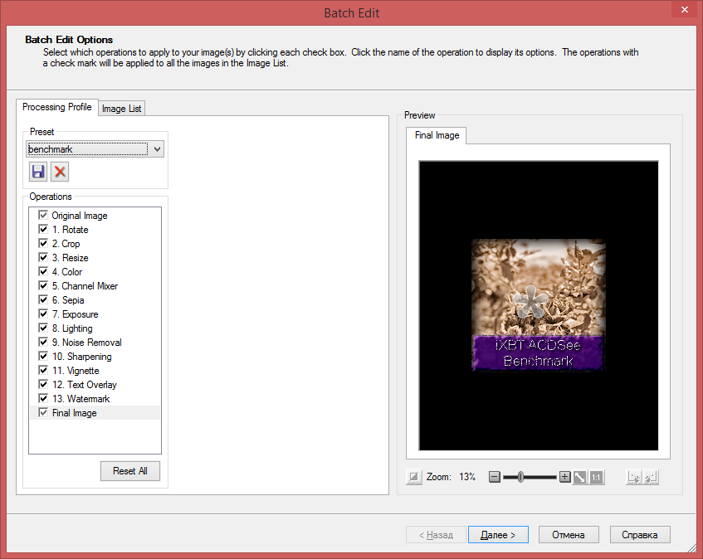Viewport: 703px width, 559px height.
Task: Click the Отмена cancel button
Action: tap(569, 535)
